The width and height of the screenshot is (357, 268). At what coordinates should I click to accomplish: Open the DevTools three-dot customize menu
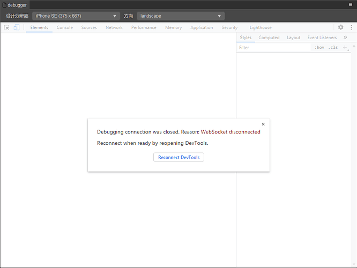[351, 27]
